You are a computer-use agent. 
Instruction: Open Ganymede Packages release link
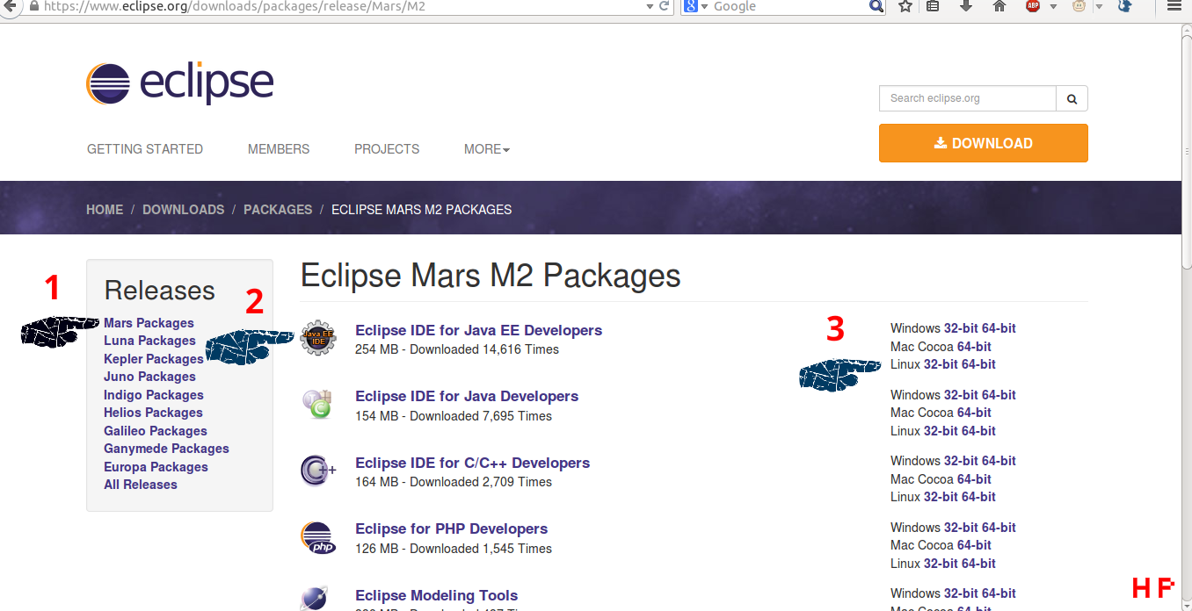[x=166, y=449]
